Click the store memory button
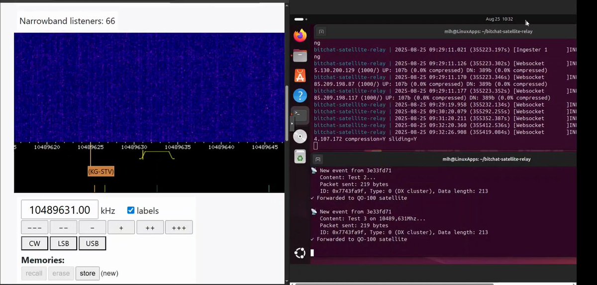This screenshot has width=597, height=285. point(88,273)
